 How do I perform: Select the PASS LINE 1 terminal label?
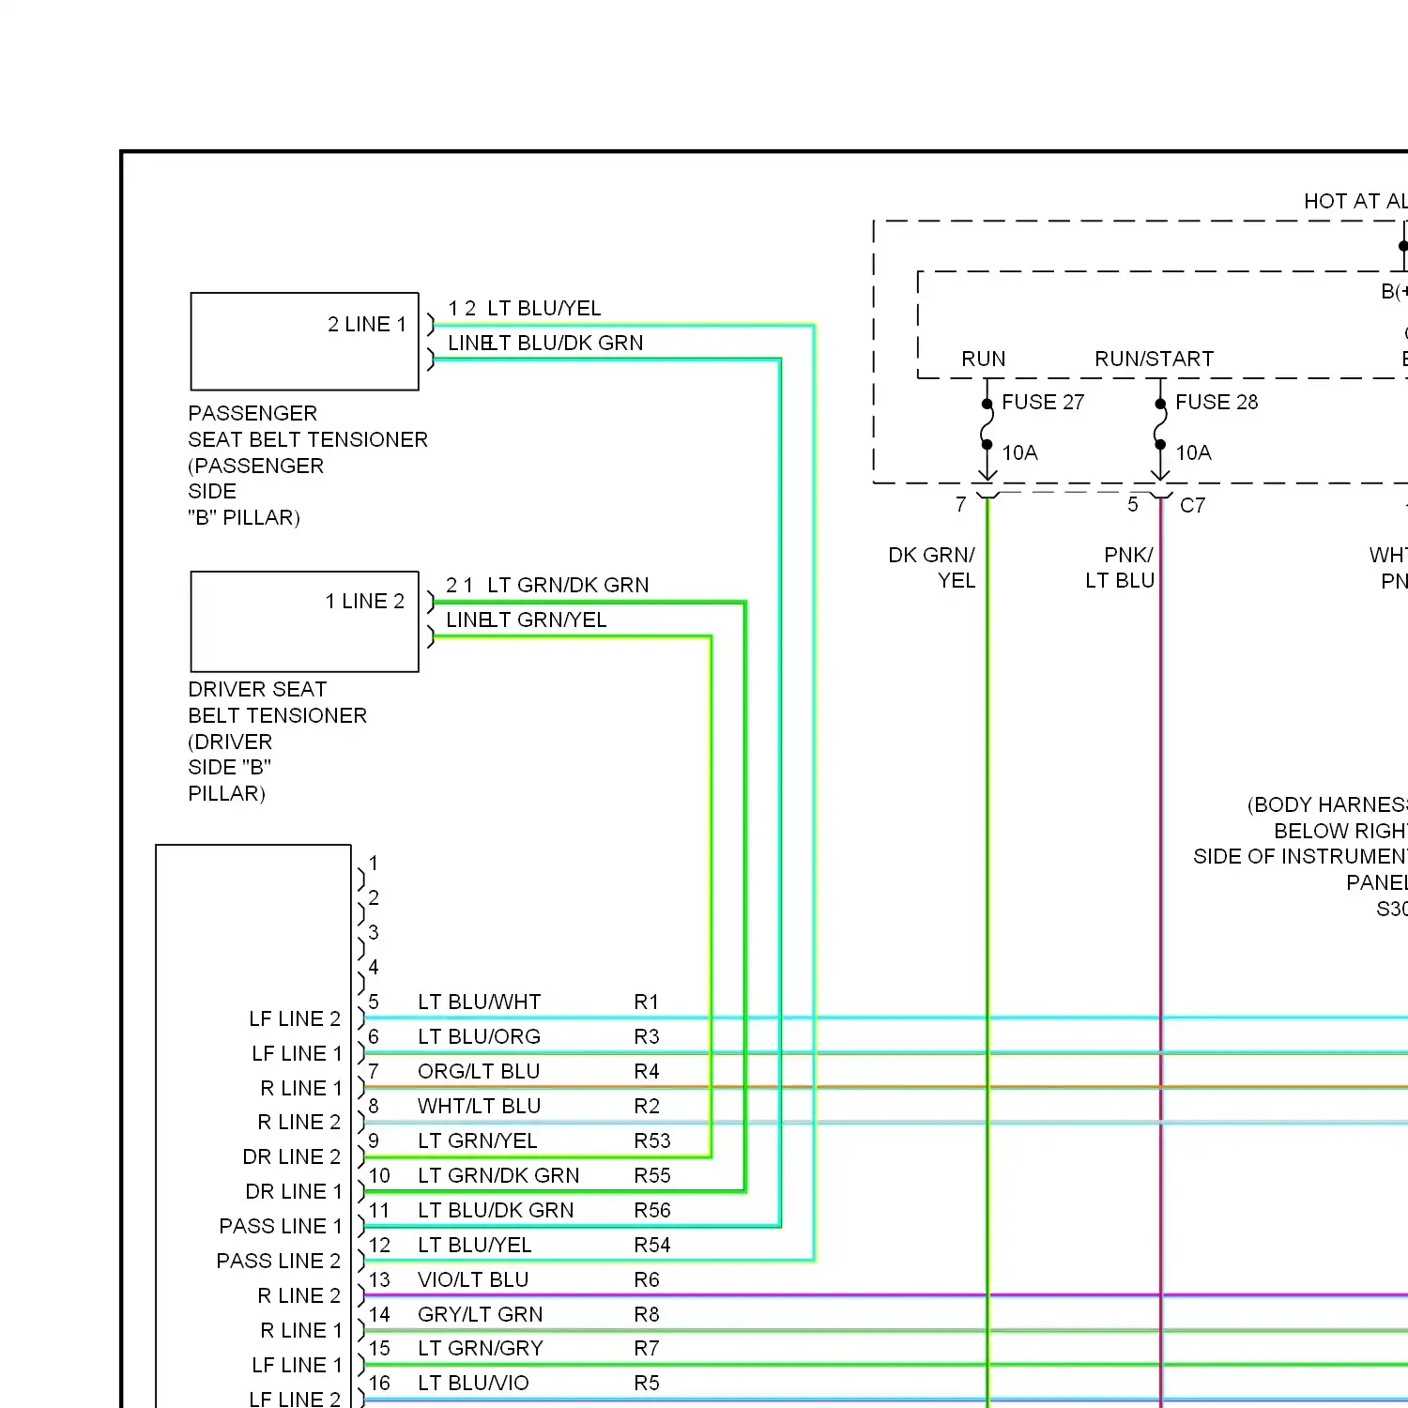pos(281,1226)
